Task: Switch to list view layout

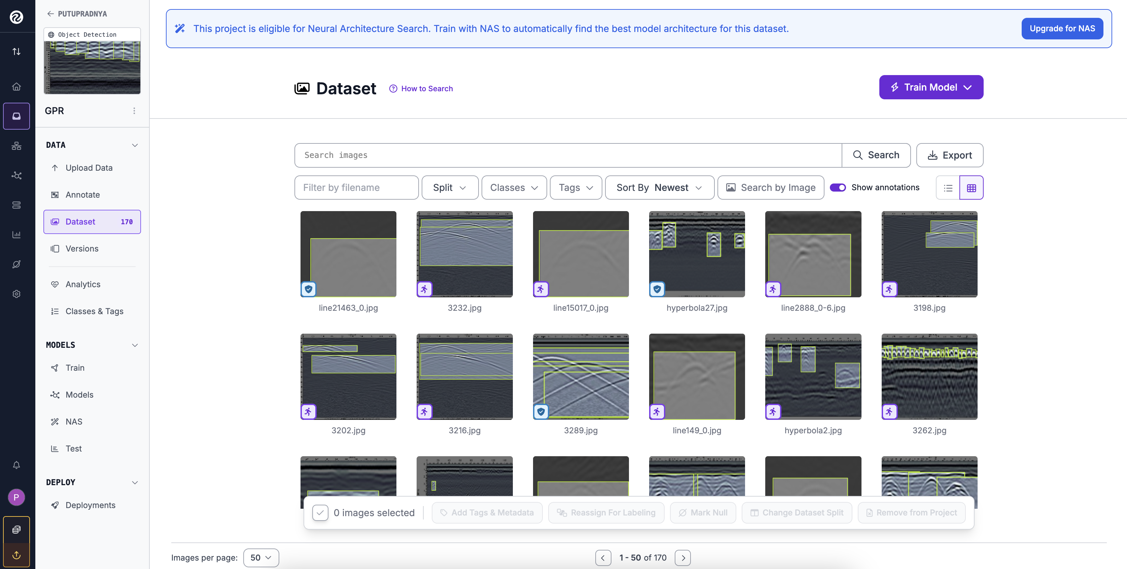Action: [948, 188]
